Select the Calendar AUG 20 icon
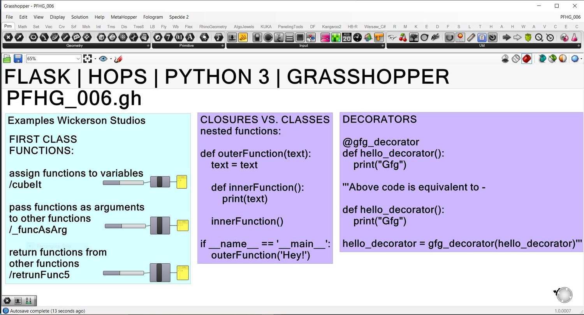The height and width of the screenshot is (315, 584). (347, 37)
